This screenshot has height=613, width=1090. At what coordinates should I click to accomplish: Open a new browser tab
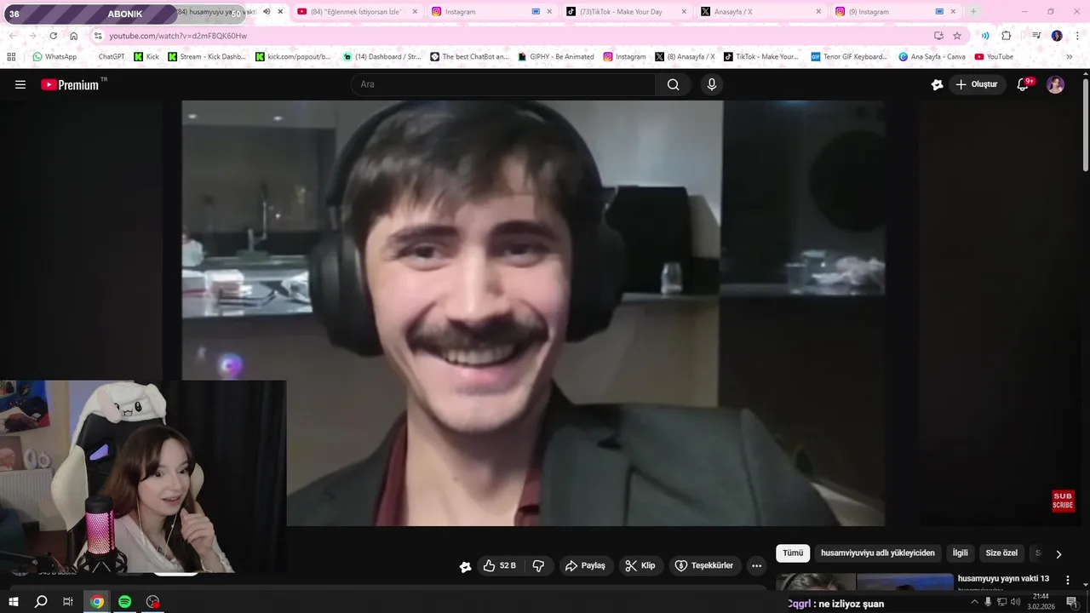pos(973,12)
